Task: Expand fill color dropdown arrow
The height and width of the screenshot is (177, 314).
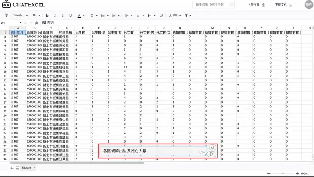Action: (x=97, y=15)
